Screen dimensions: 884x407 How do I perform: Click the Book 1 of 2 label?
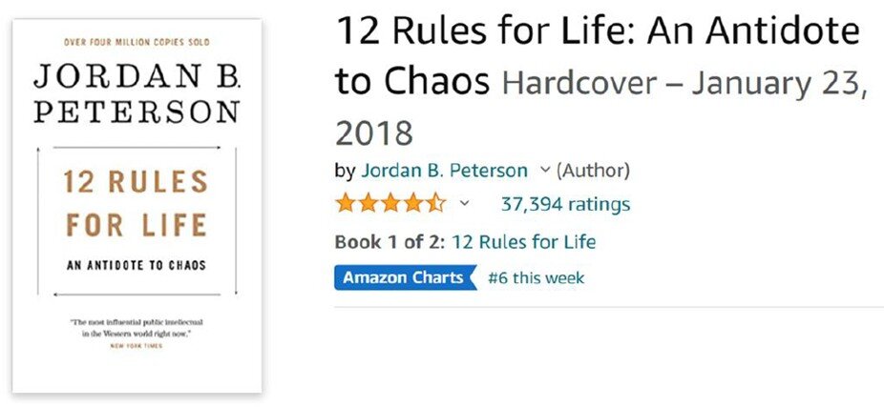point(390,242)
